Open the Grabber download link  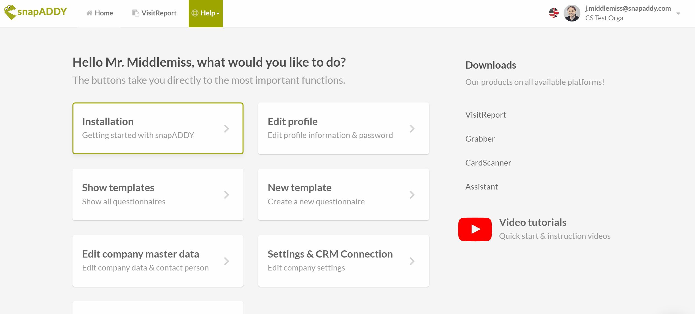pyautogui.click(x=480, y=139)
